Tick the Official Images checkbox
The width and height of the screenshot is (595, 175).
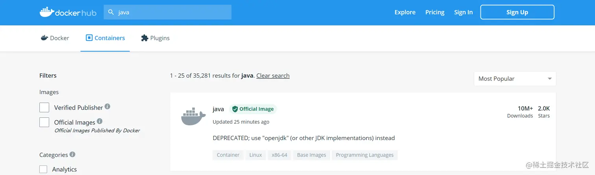click(x=44, y=122)
